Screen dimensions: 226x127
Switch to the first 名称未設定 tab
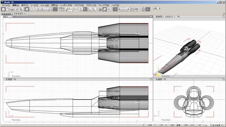tap(6, 14)
